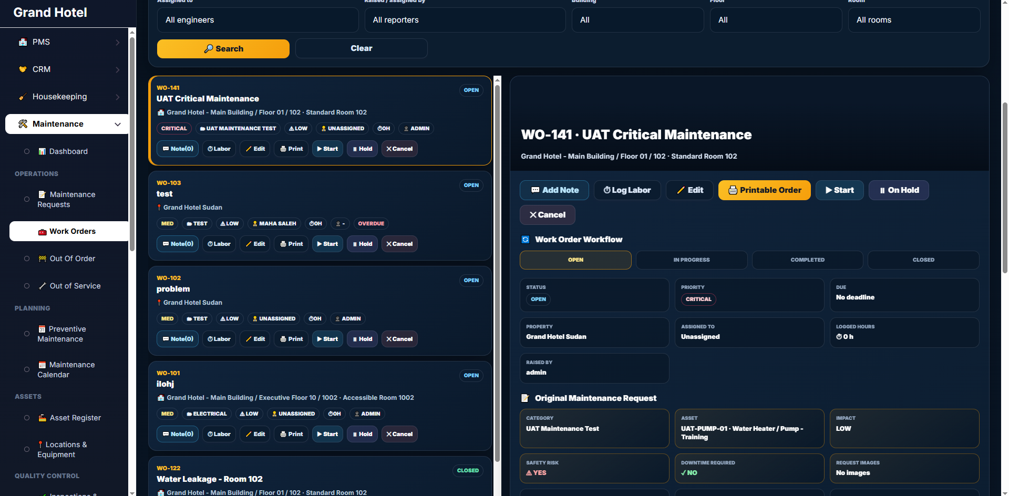Start work order WO-141 in detail panel

click(839, 190)
